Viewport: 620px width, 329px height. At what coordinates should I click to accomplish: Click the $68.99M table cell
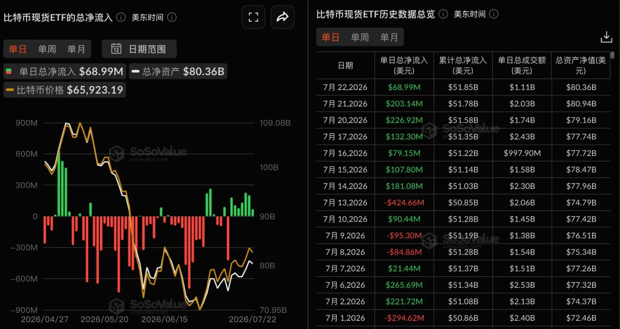click(x=404, y=87)
